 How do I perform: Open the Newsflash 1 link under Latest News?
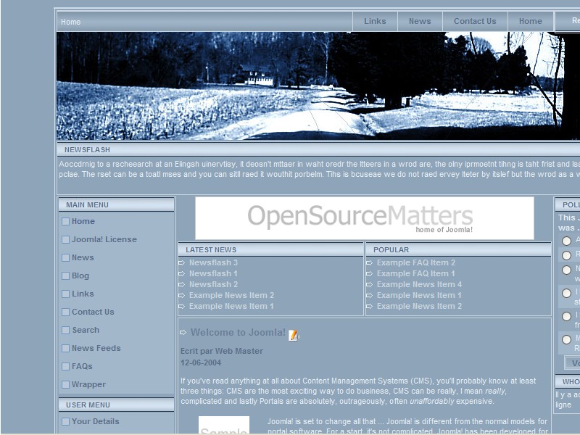[213, 273]
